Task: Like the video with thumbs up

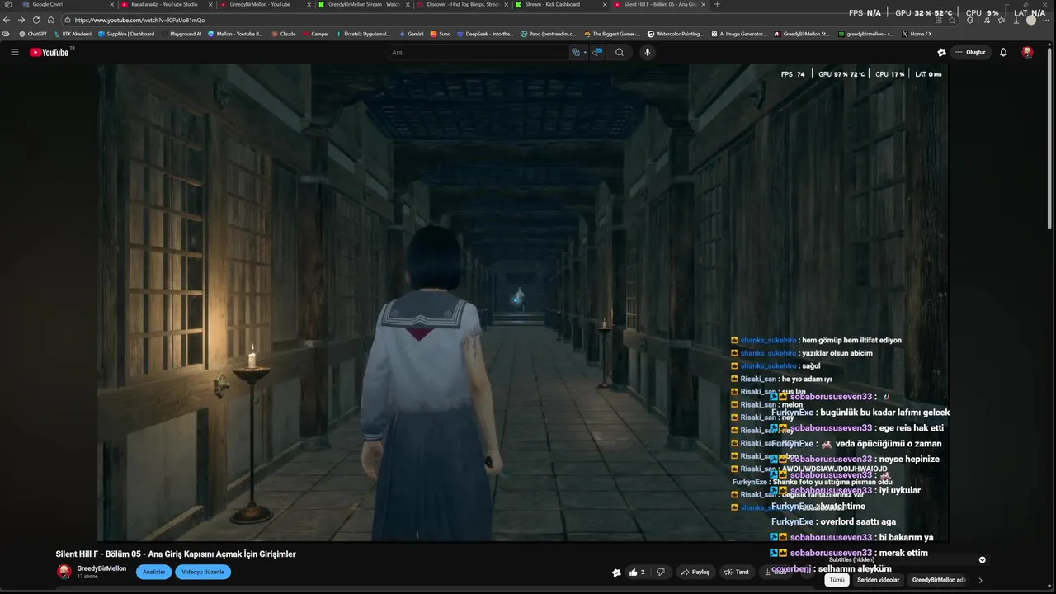Action: click(x=637, y=572)
